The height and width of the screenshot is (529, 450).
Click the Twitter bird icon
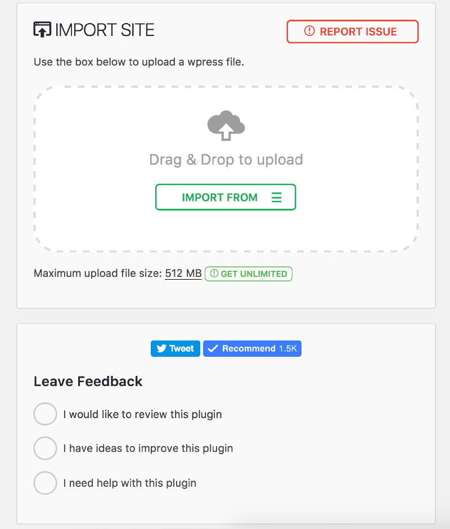pos(161,349)
